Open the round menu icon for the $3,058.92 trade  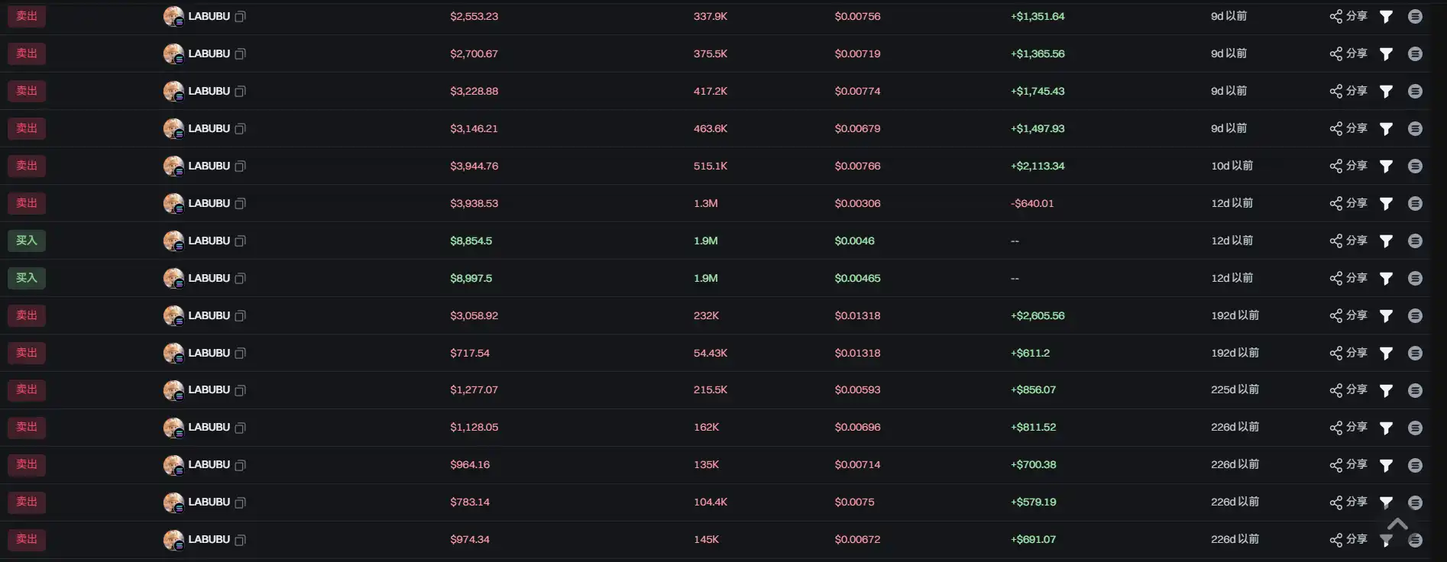(1415, 316)
